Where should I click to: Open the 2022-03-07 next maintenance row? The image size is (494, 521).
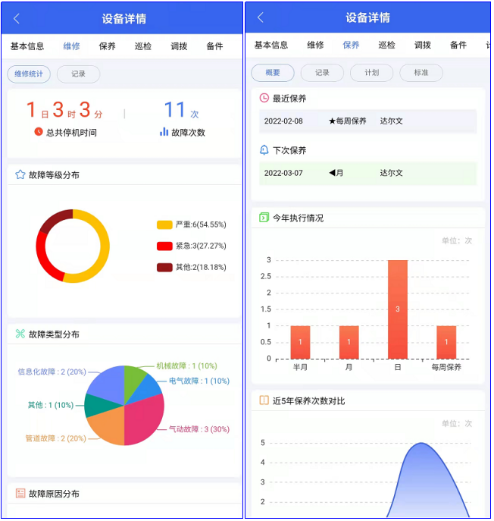point(367,173)
